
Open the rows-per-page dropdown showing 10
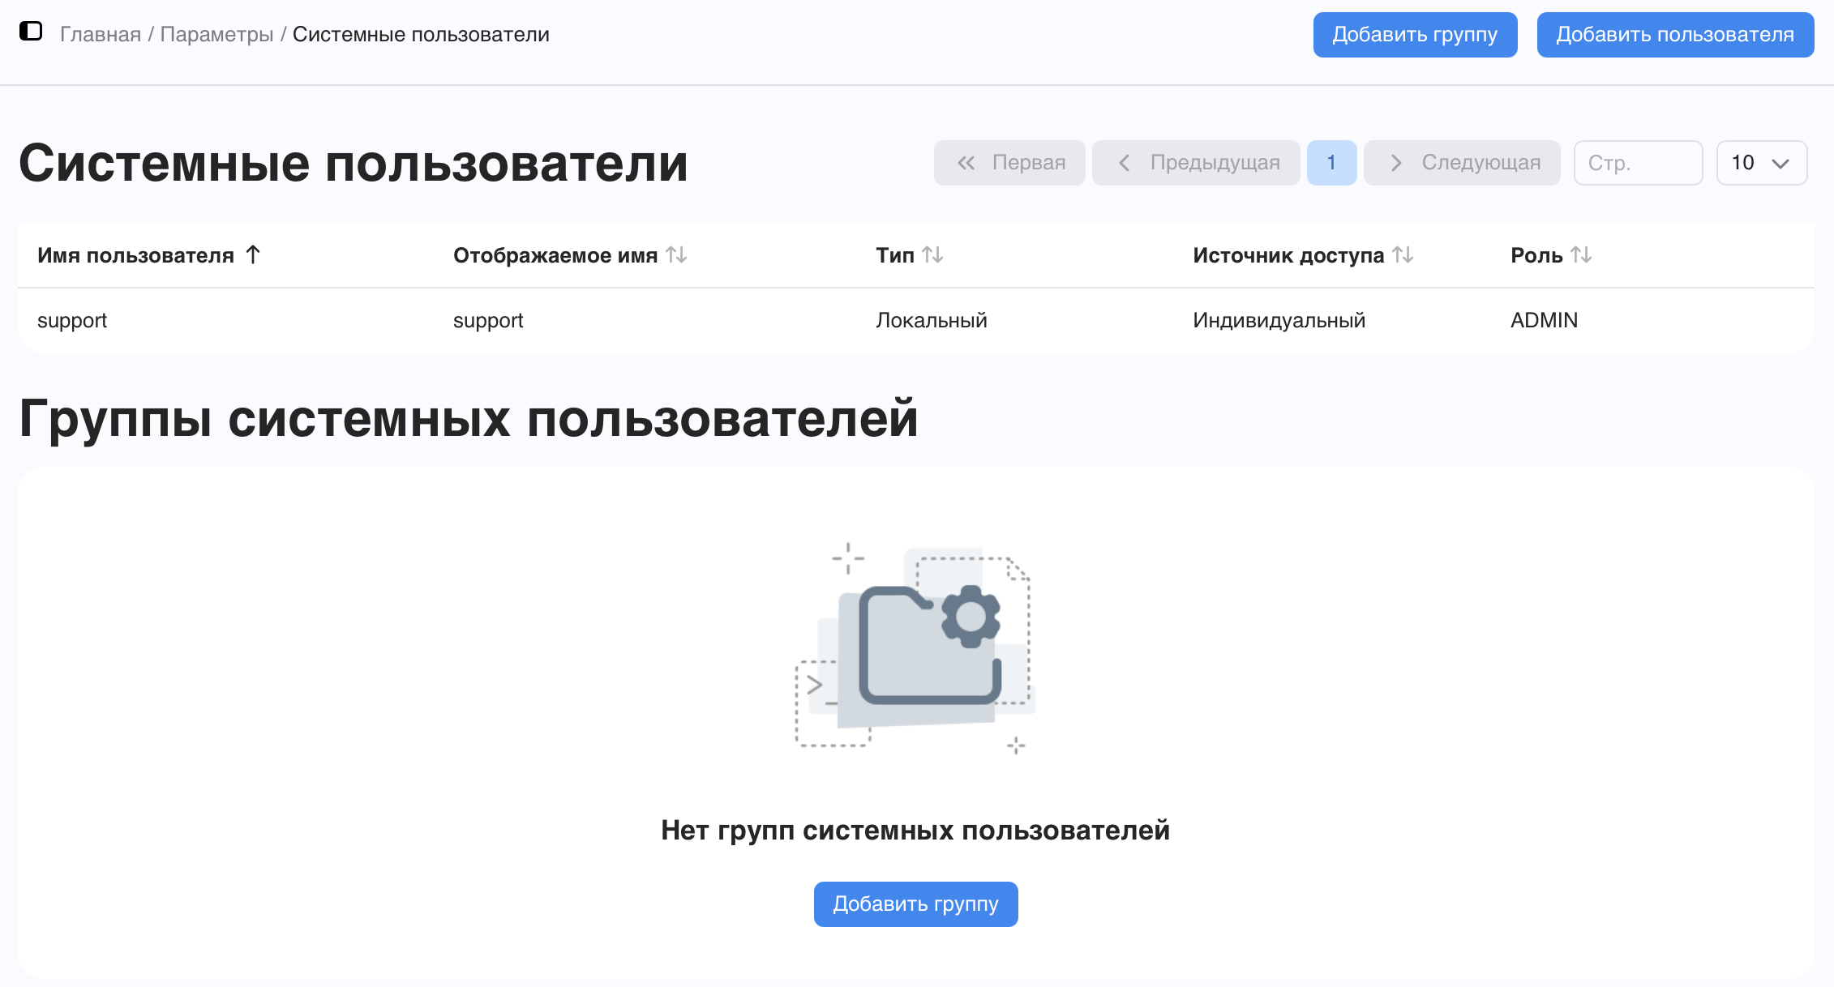tap(1762, 163)
